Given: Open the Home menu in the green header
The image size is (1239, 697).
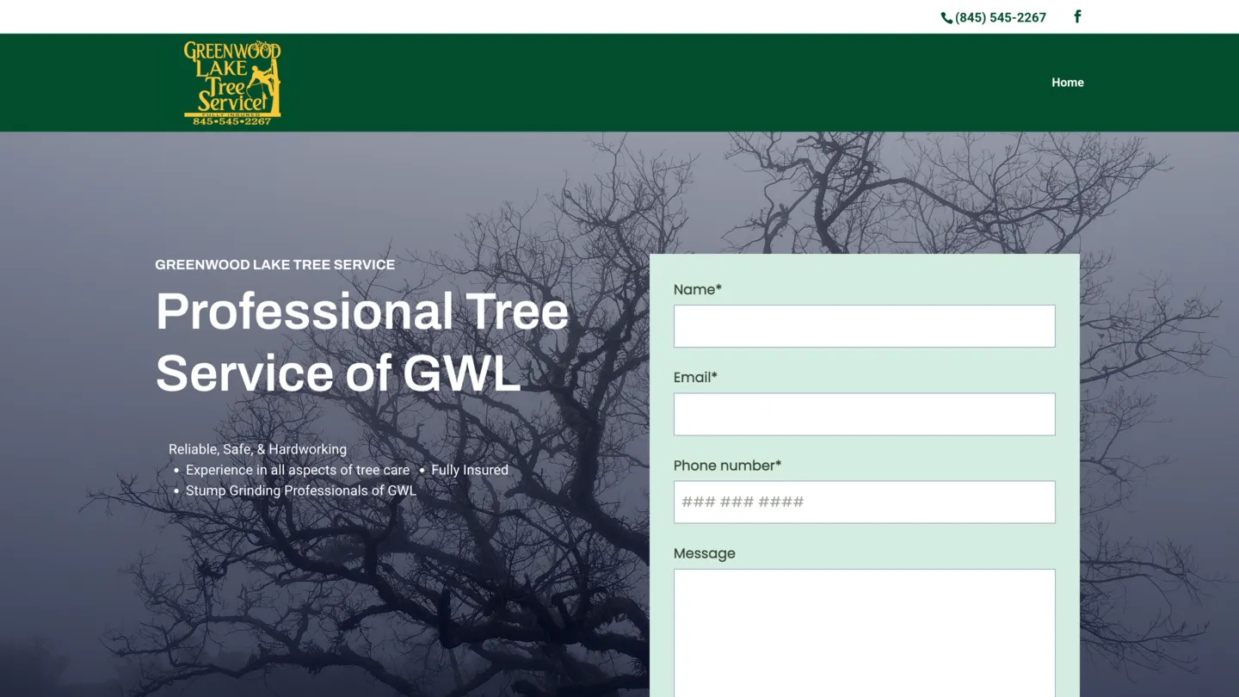Looking at the screenshot, I should pyautogui.click(x=1067, y=82).
